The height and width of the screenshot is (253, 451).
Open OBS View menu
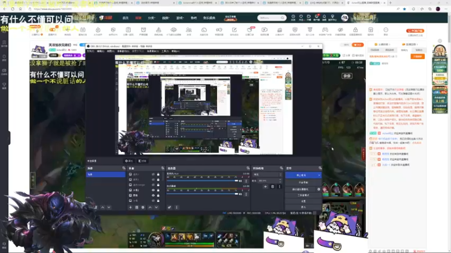pos(110,51)
